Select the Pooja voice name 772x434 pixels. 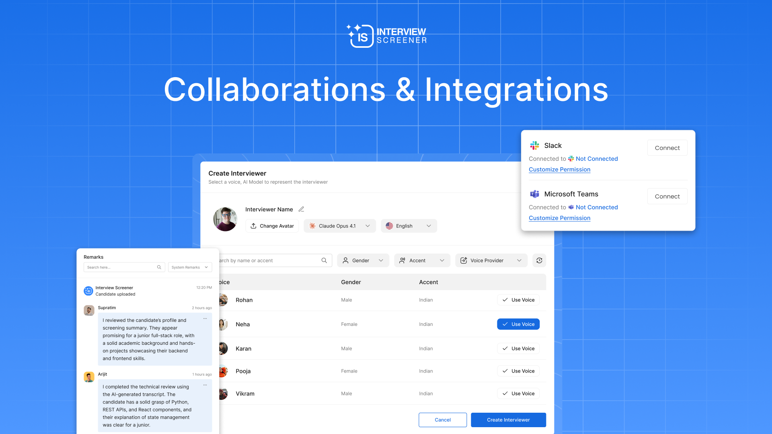243,371
